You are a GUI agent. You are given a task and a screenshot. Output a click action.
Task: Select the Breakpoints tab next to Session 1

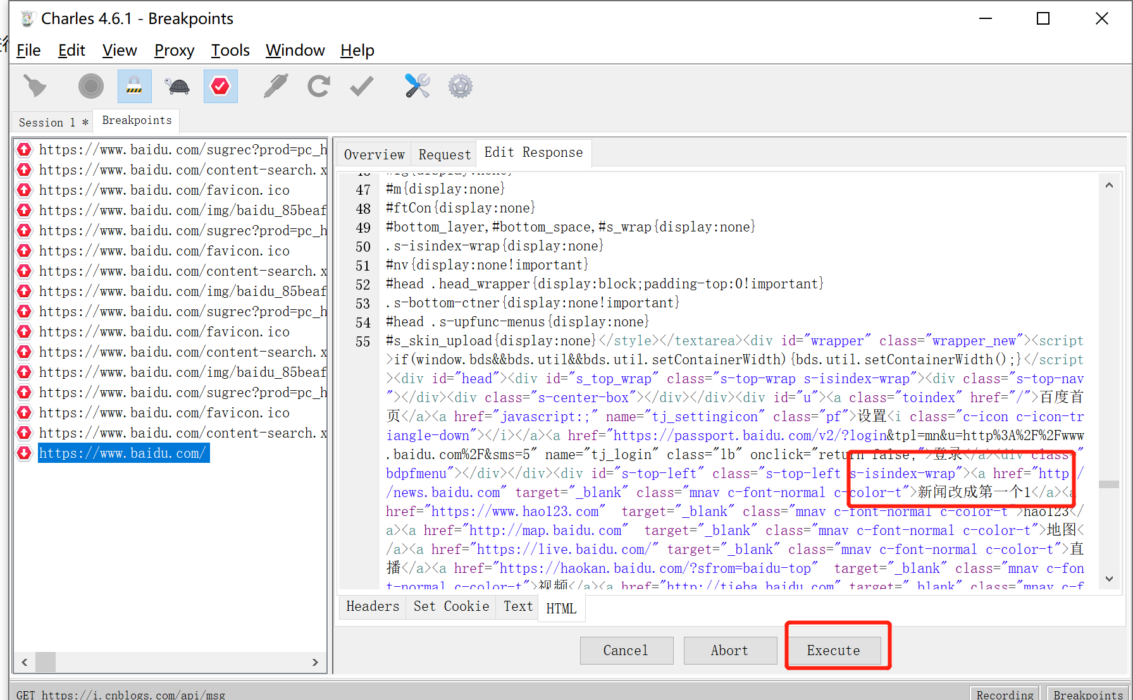(137, 120)
